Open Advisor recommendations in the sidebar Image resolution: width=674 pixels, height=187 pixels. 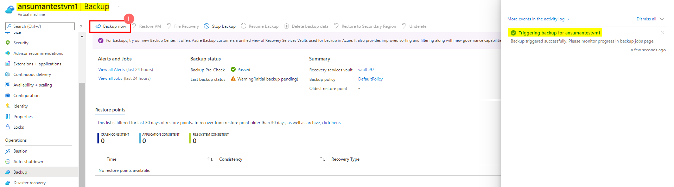coord(39,53)
